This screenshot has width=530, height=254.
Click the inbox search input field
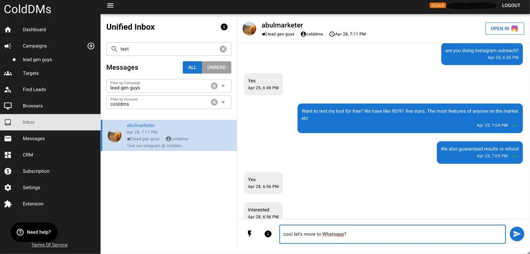point(169,49)
